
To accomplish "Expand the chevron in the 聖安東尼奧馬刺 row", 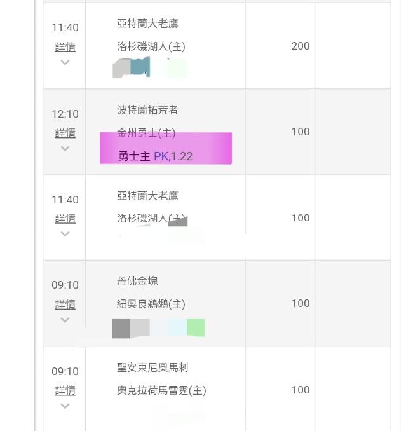I will pyautogui.click(x=65, y=406).
